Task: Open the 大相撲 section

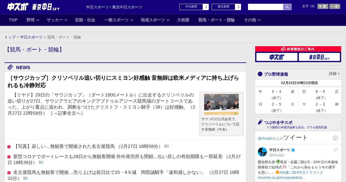Action: point(183,20)
